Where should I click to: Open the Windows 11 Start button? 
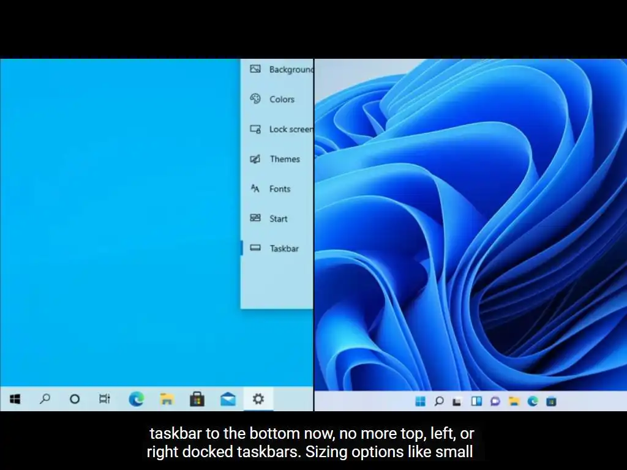coord(420,401)
